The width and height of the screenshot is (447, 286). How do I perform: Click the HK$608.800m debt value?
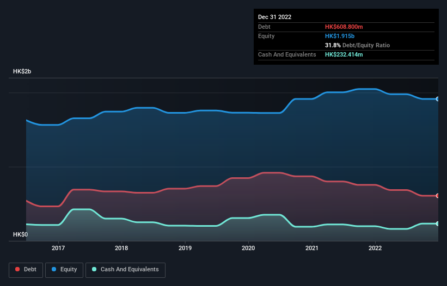click(344, 27)
